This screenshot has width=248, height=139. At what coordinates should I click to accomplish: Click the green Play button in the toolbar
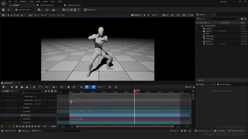tap(64, 10)
